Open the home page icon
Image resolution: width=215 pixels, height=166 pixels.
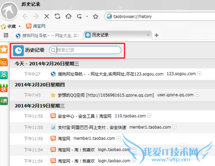coord(68,16)
